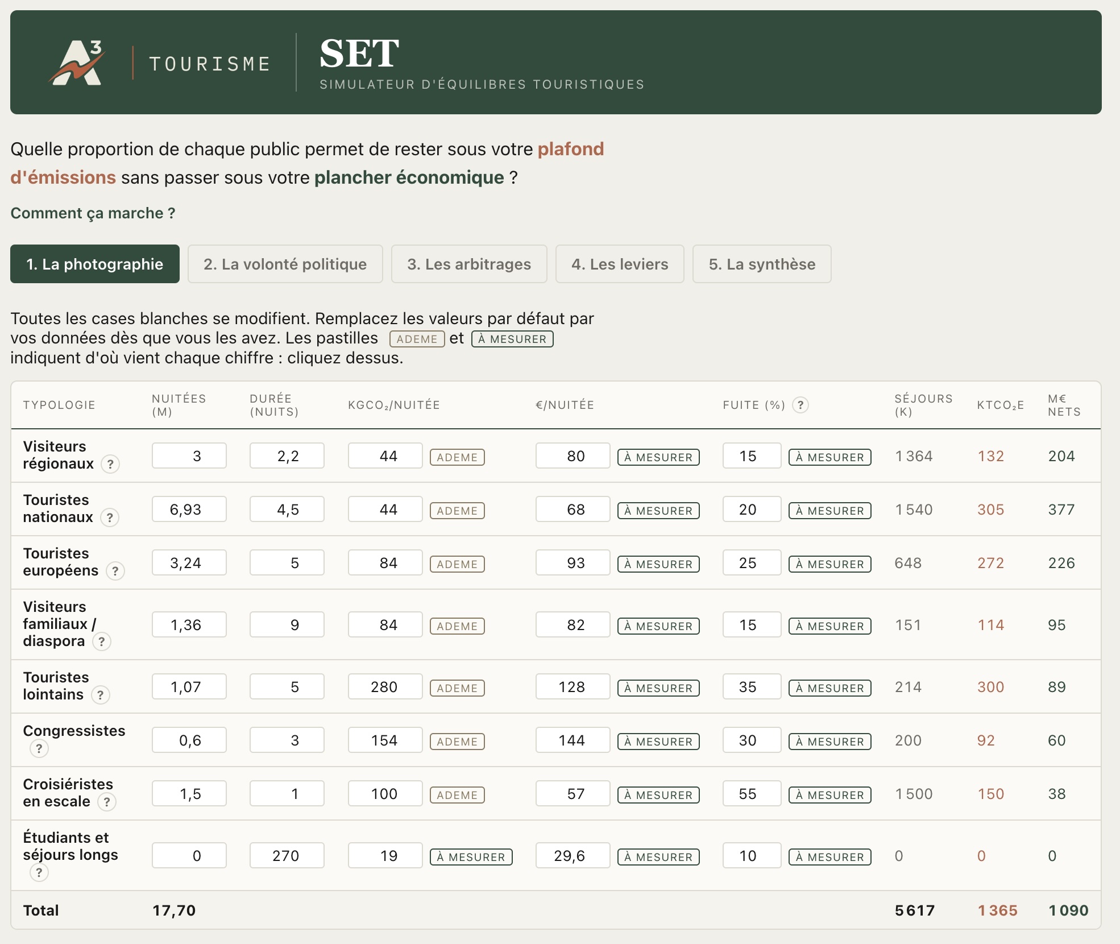Open help icon for Visiteurs régionaux

click(x=110, y=464)
